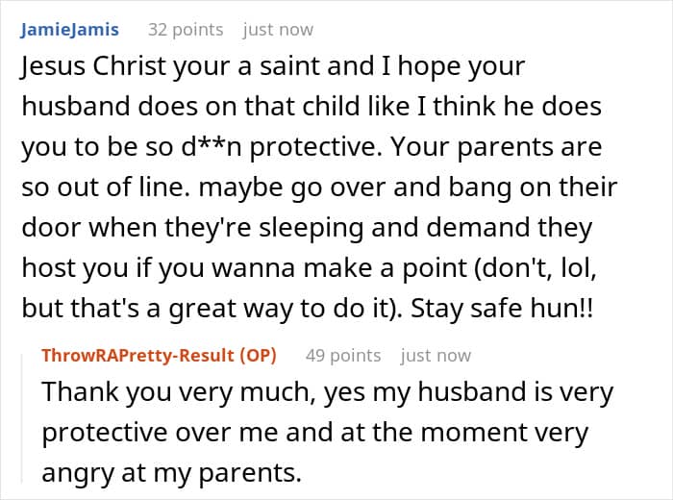Open ThrowRAPretty-Result user profile
The width and height of the screenshot is (673, 500).
[137, 356]
